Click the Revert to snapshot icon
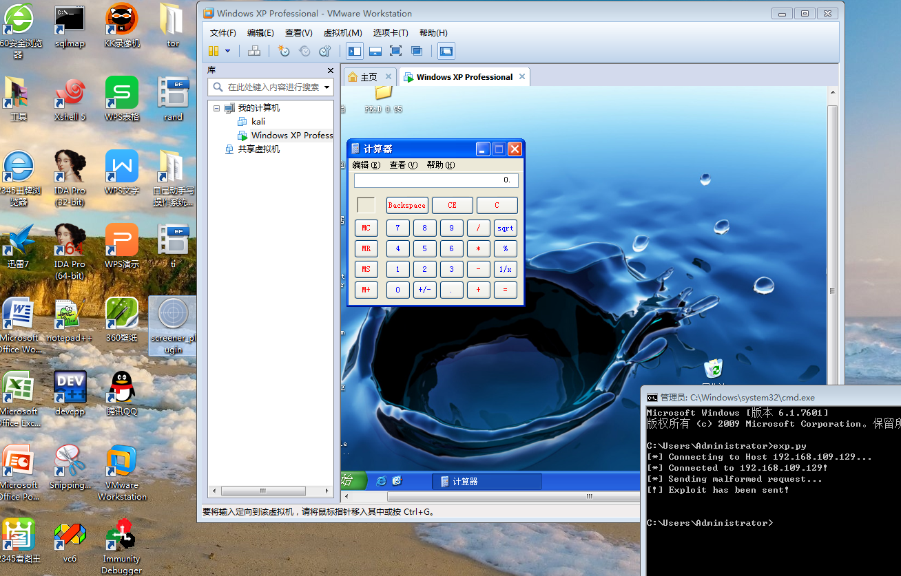The image size is (901, 576). [x=304, y=51]
